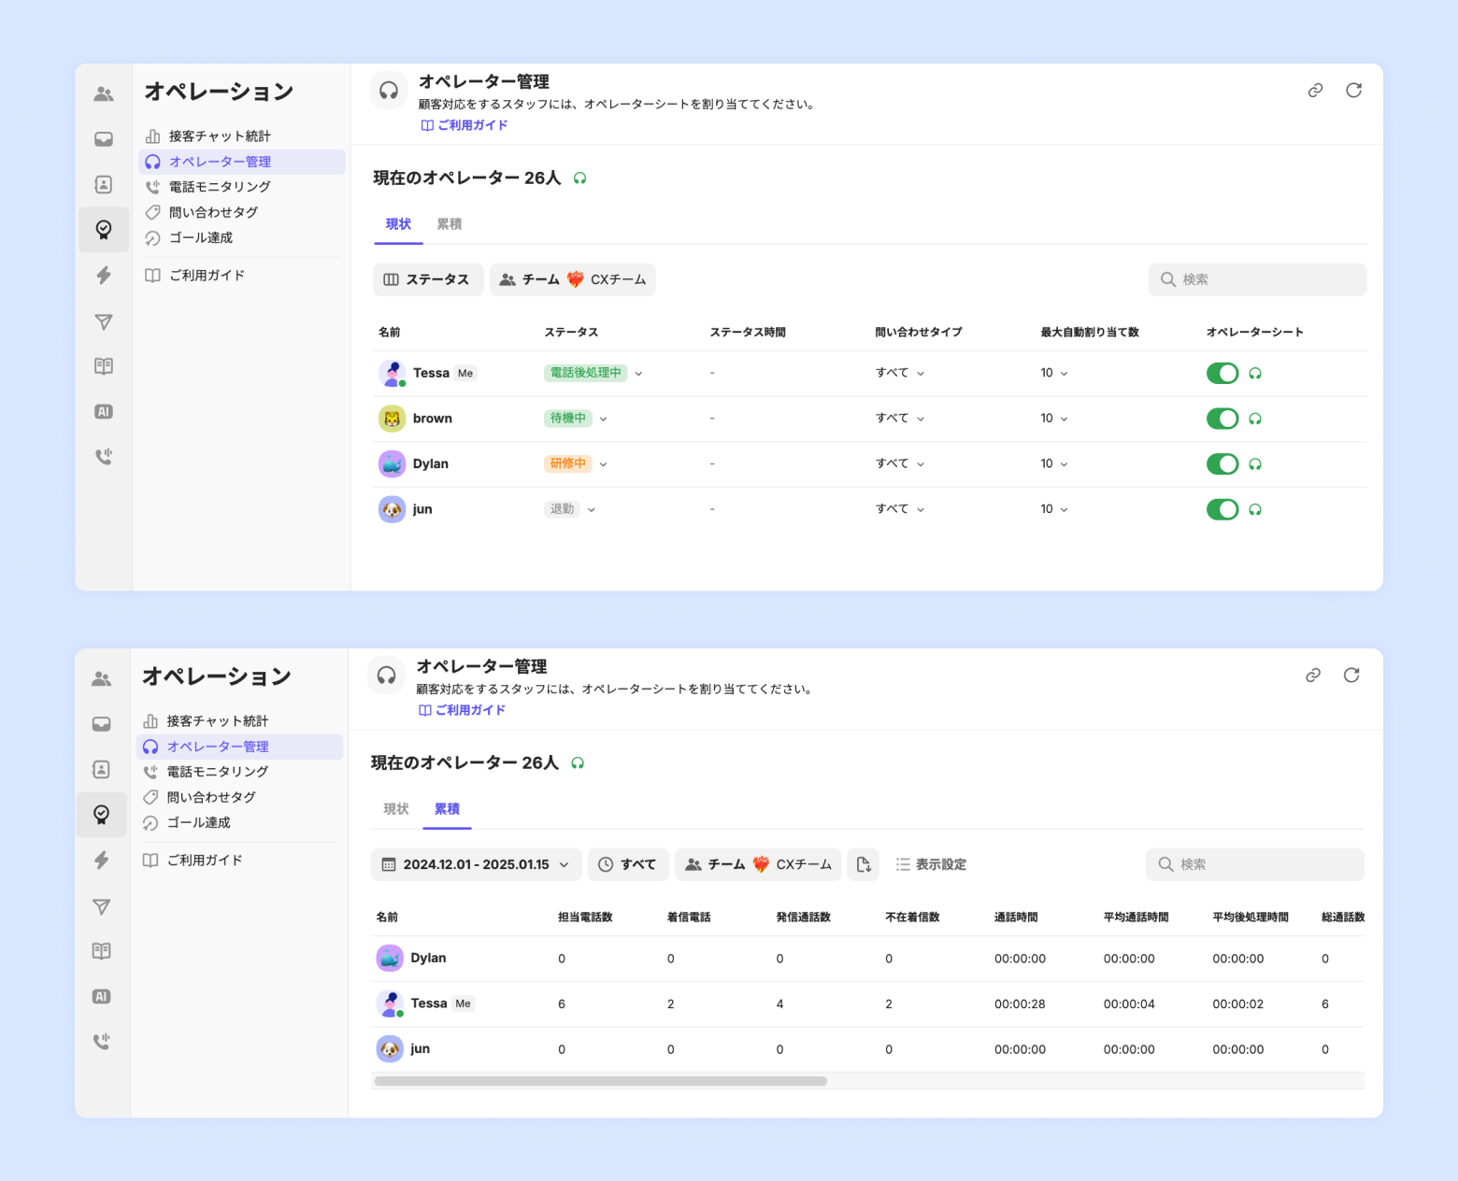Screen dimensions: 1458x1181
Task: Click the headset icon next to Tessa's seat toggle
Action: (1255, 374)
